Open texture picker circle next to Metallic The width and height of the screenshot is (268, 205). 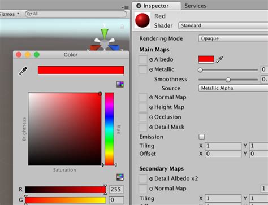click(x=151, y=69)
